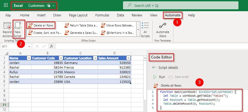Click into the formula bar field
The height and width of the screenshot is (112, 248).
tap(152, 46)
